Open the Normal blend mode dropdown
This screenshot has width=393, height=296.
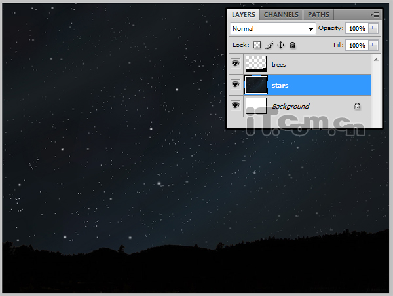[272, 29]
